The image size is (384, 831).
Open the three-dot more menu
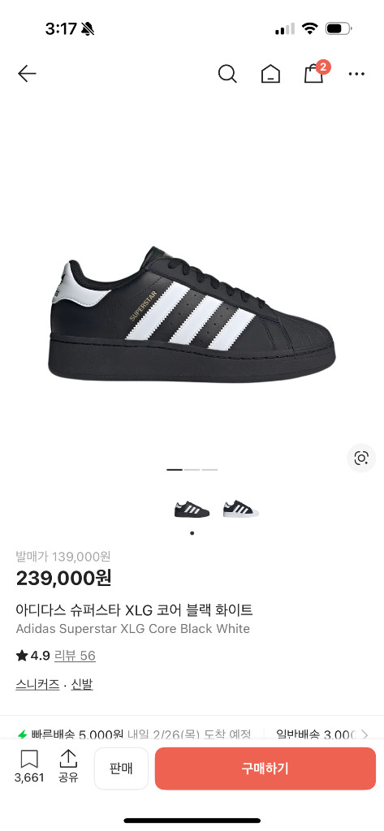(356, 74)
